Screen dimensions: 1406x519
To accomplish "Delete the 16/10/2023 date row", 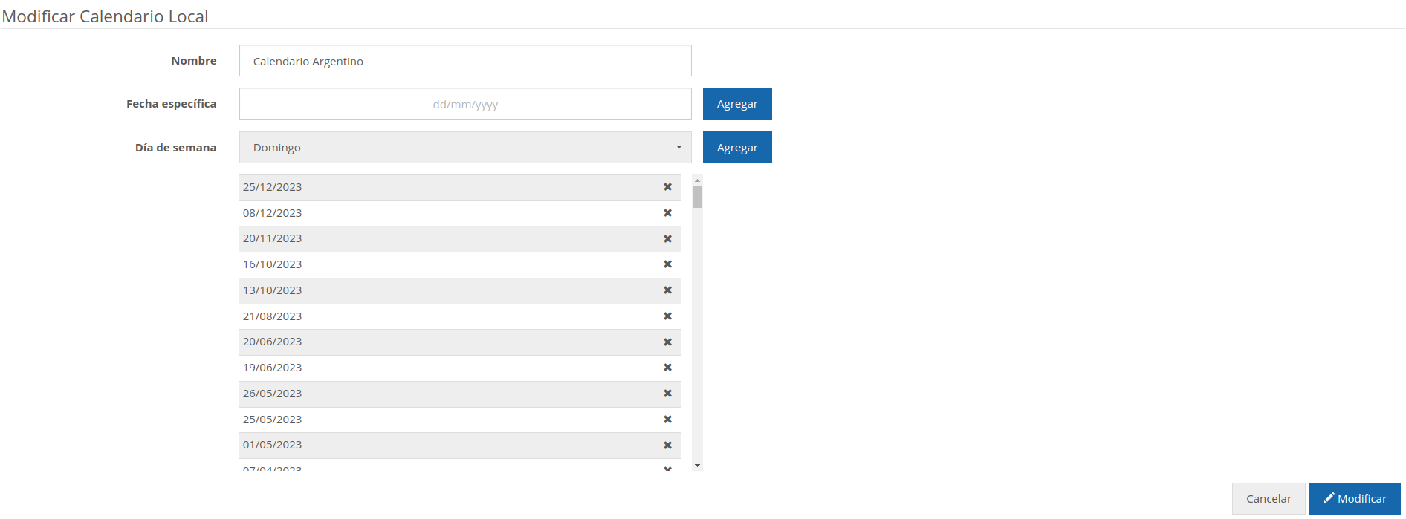I will click(x=667, y=264).
